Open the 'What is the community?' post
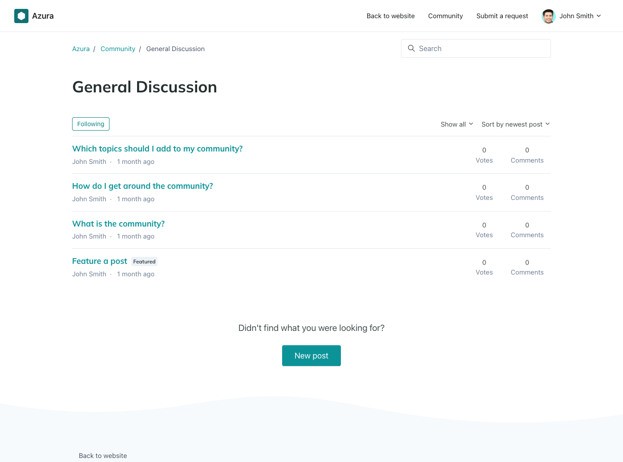Viewport: 623px width, 462px height. pos(118,224)
